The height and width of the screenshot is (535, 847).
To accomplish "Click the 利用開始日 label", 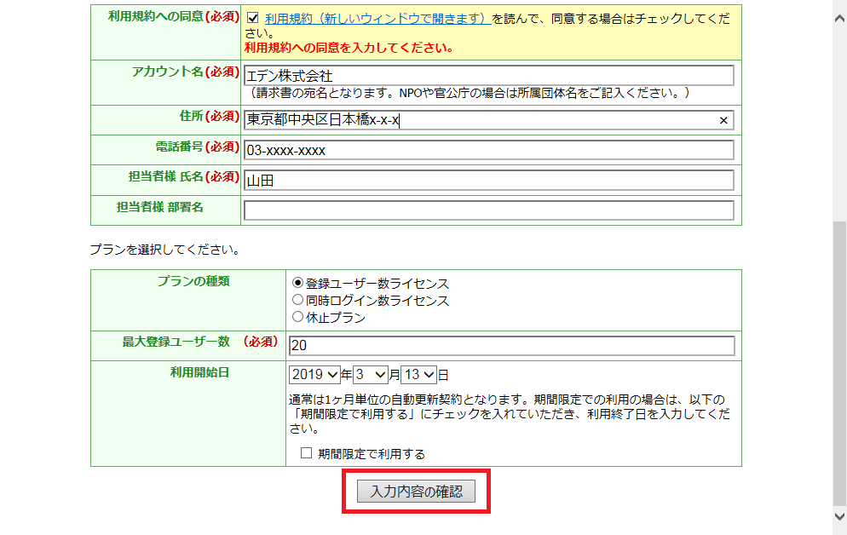I will pos(200,372).
